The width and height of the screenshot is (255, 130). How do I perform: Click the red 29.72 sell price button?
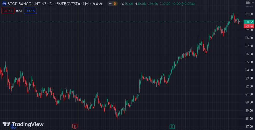tap(8, 11)
